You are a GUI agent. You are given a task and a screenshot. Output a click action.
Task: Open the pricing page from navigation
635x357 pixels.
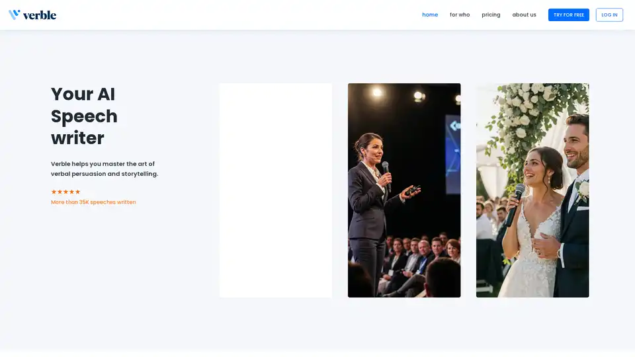tap(491, 15)
